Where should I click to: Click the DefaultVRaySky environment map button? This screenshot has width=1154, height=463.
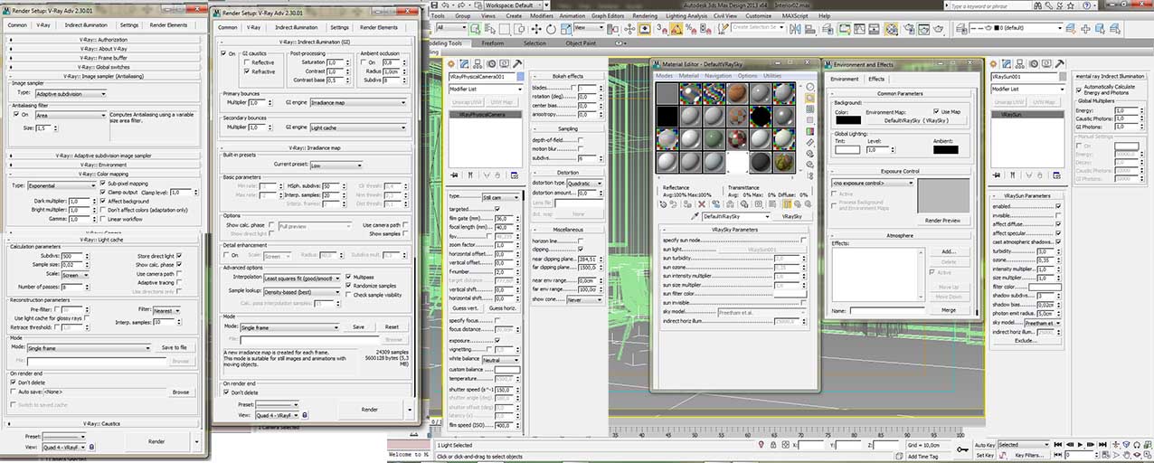[x=916, y=120]
